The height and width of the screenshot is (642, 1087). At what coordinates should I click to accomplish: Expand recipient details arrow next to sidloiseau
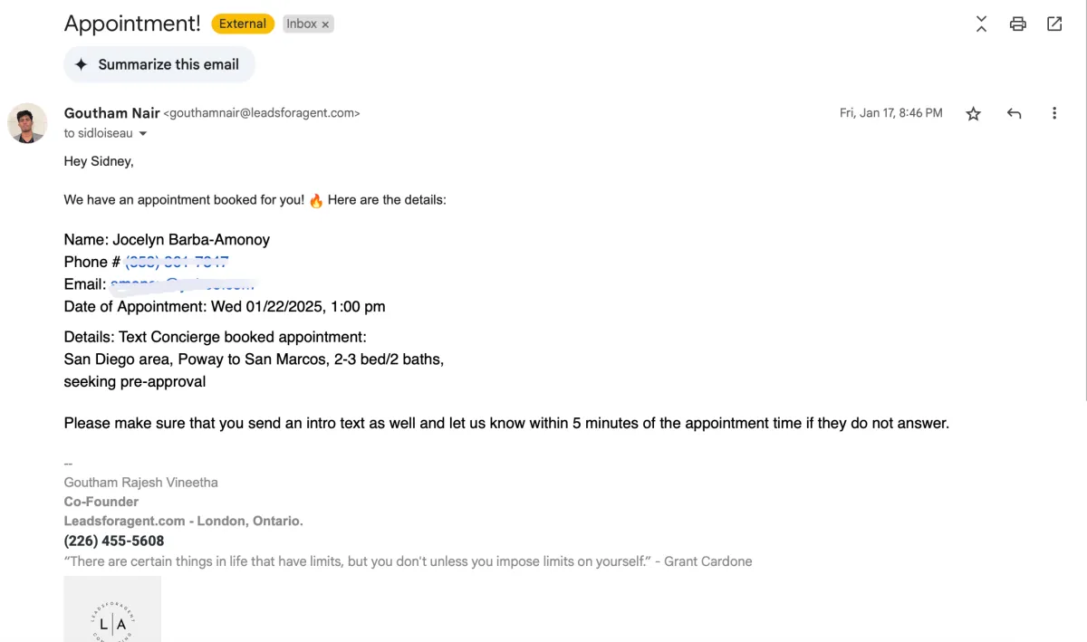(142, 134)
